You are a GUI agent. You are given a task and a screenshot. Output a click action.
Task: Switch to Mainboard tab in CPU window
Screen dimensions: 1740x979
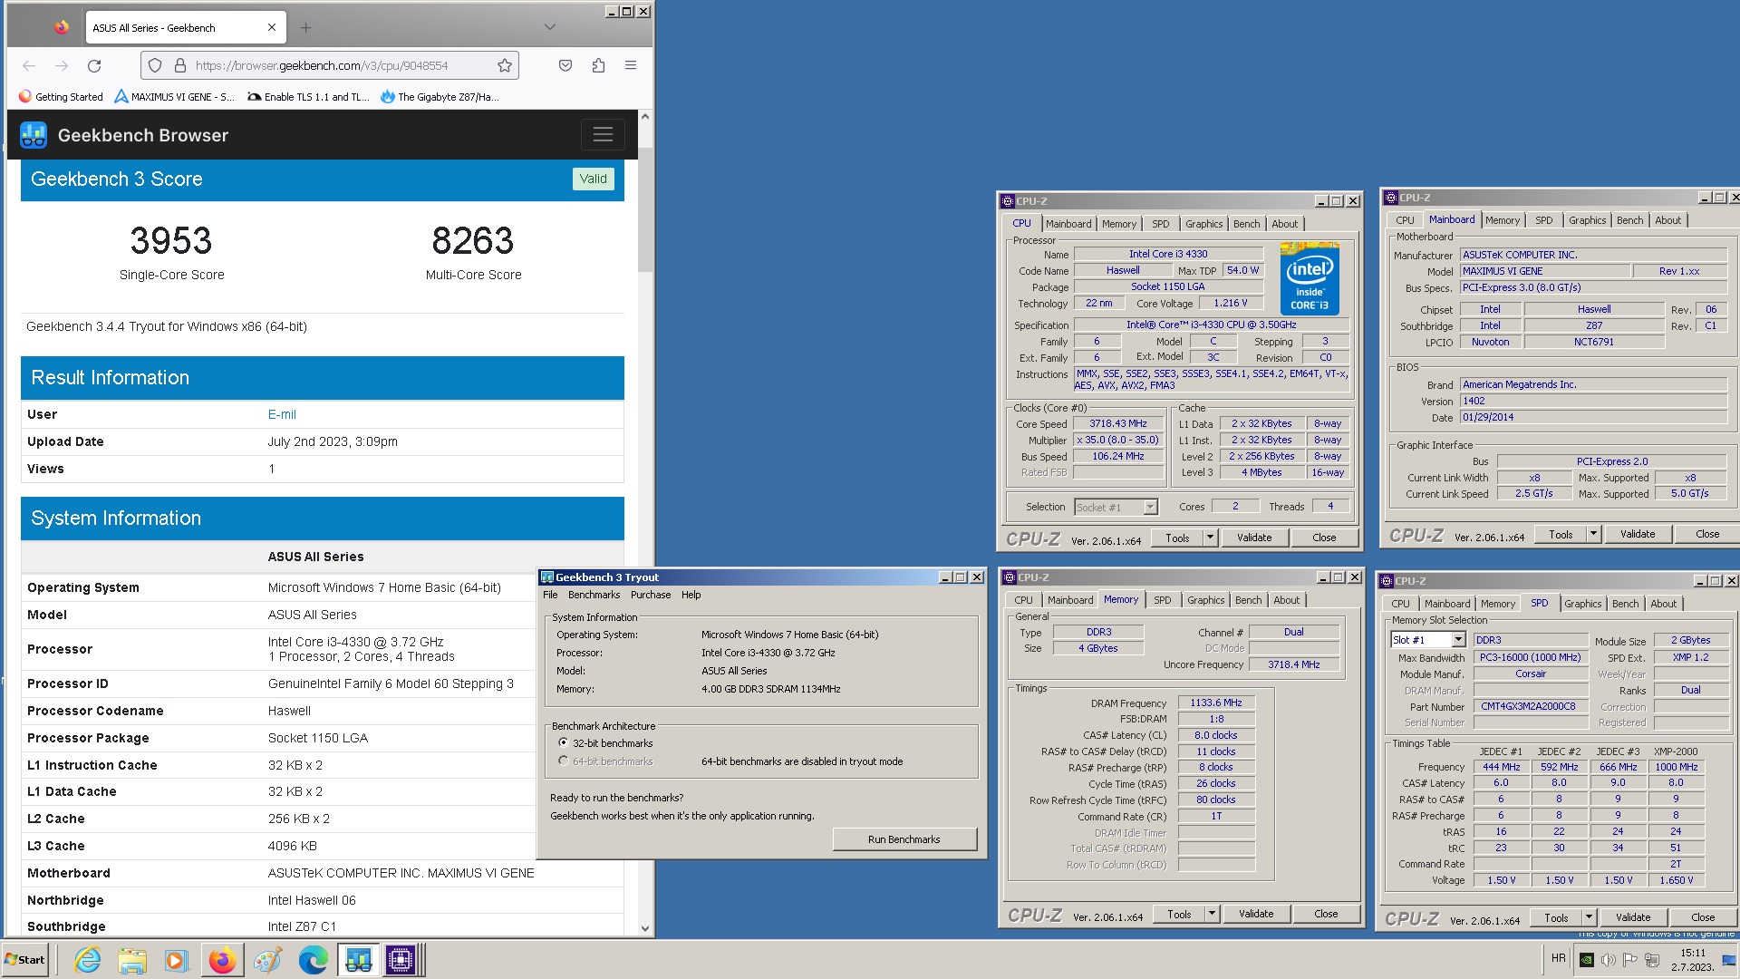[1068, 224]
